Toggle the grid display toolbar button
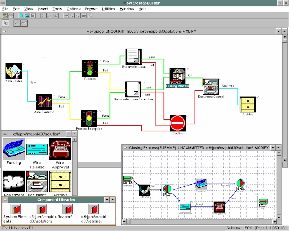289x231 pixels. (x=89, y=16)
